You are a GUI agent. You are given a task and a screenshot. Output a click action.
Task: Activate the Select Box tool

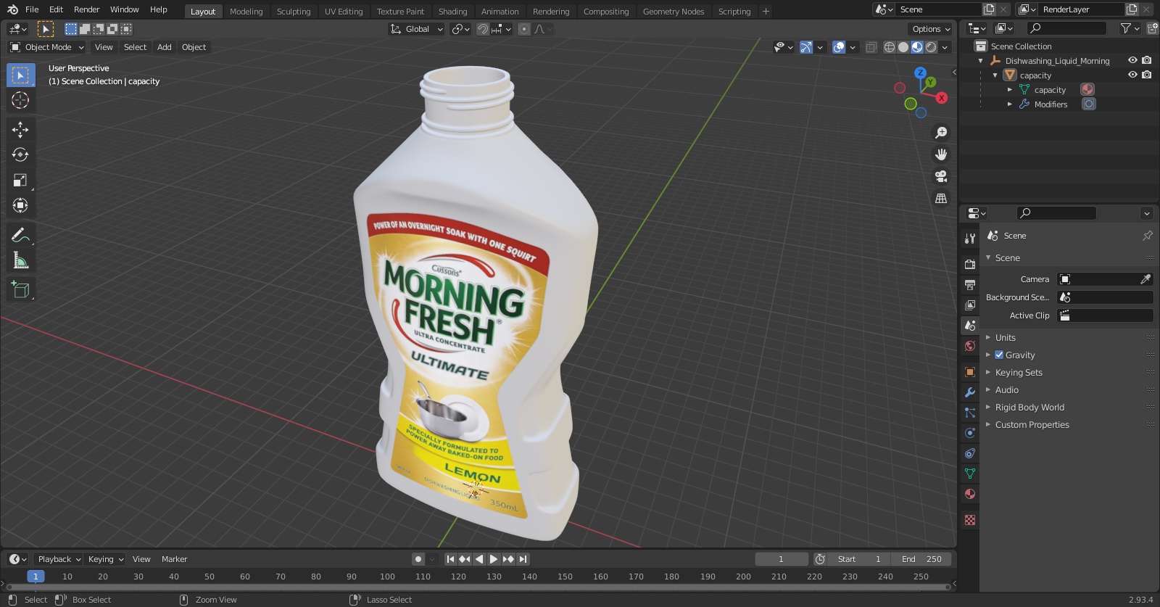click(20, 75)
